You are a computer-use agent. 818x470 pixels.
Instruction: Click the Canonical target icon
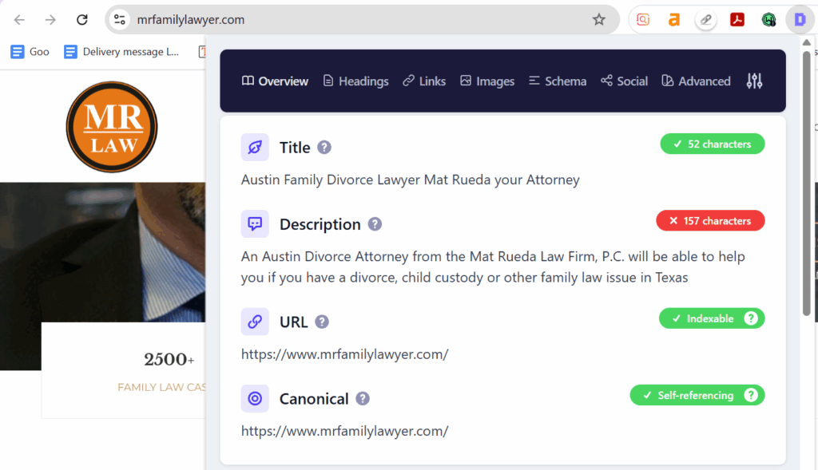tap(255, 399)
